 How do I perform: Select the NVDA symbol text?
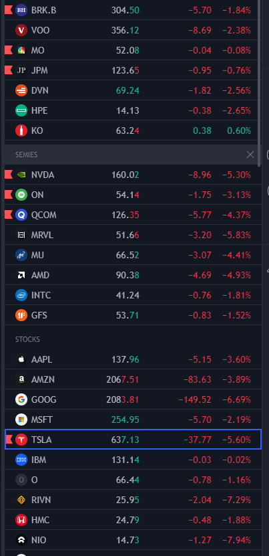pyautogui.click(x=43, y=175)
